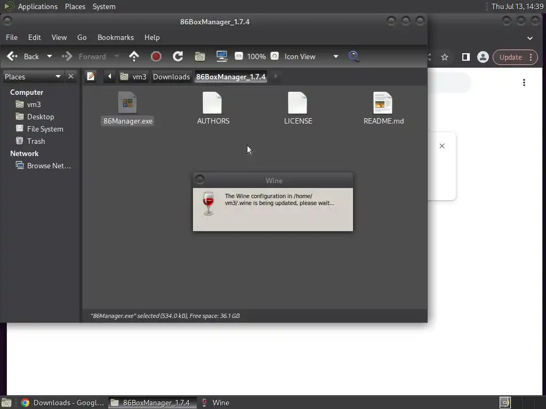The height and width of the screenshot is (409, 546).
Task: Open the Help menu
Action: coord(152,37)
